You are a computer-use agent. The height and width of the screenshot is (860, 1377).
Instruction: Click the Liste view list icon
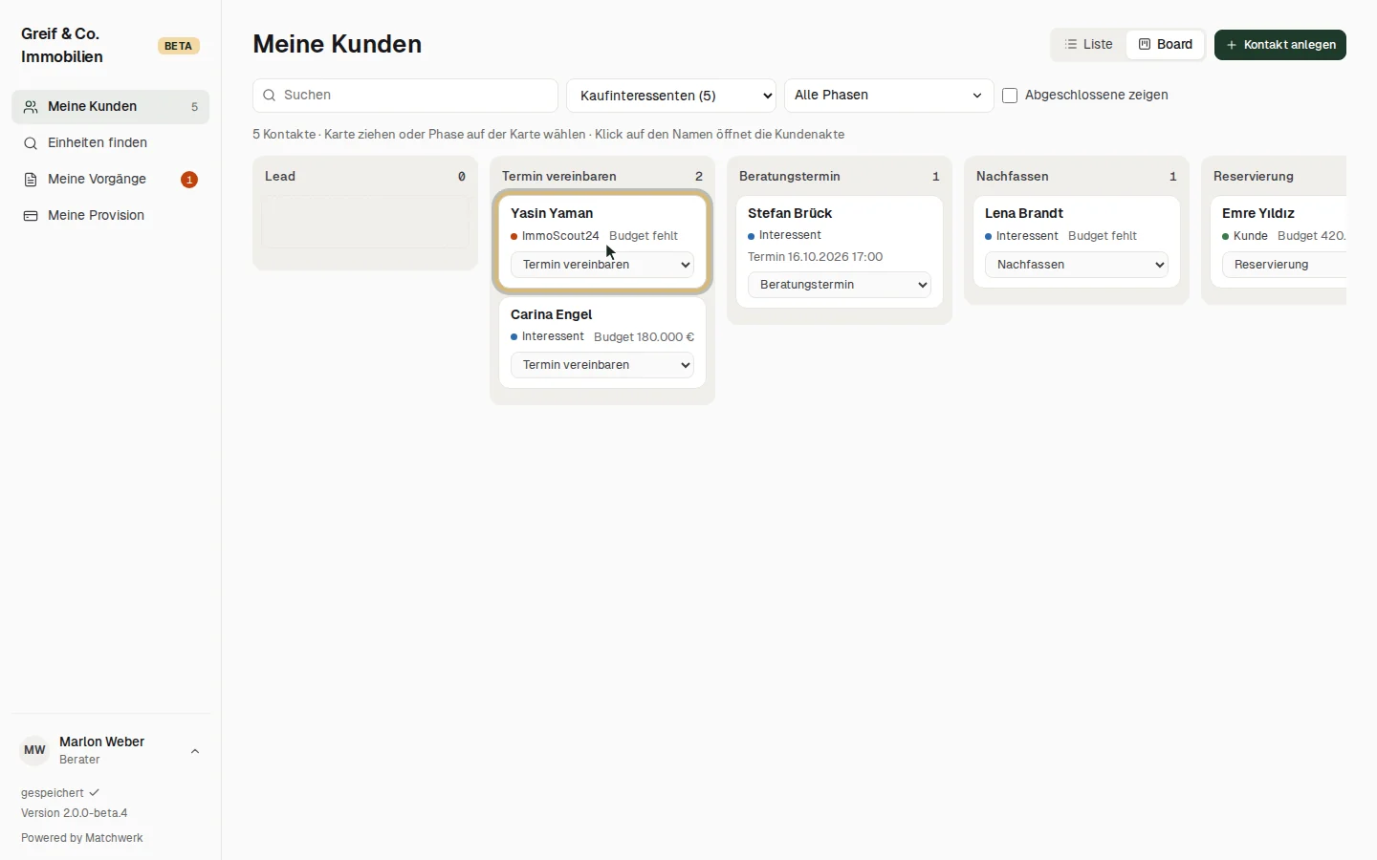1071,45
